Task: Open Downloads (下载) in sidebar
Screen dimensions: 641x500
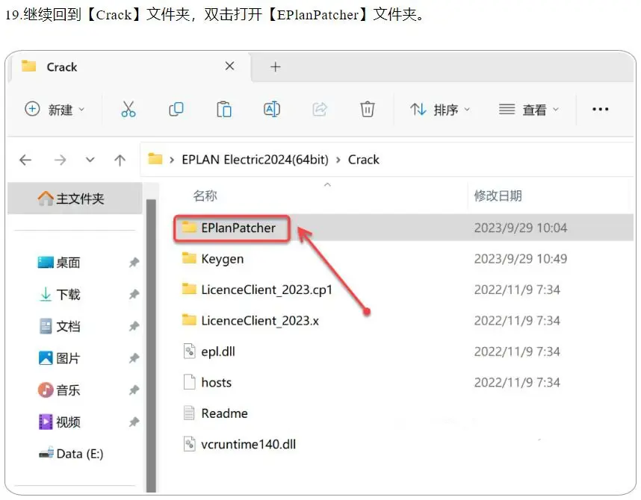Action: (x=59, y=294)
